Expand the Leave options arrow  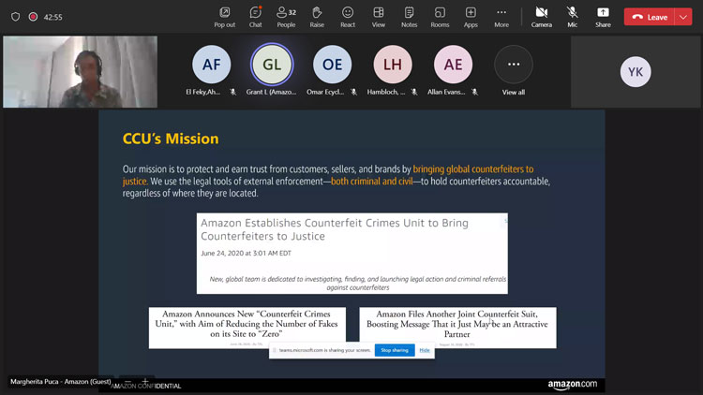click(684, 17)
